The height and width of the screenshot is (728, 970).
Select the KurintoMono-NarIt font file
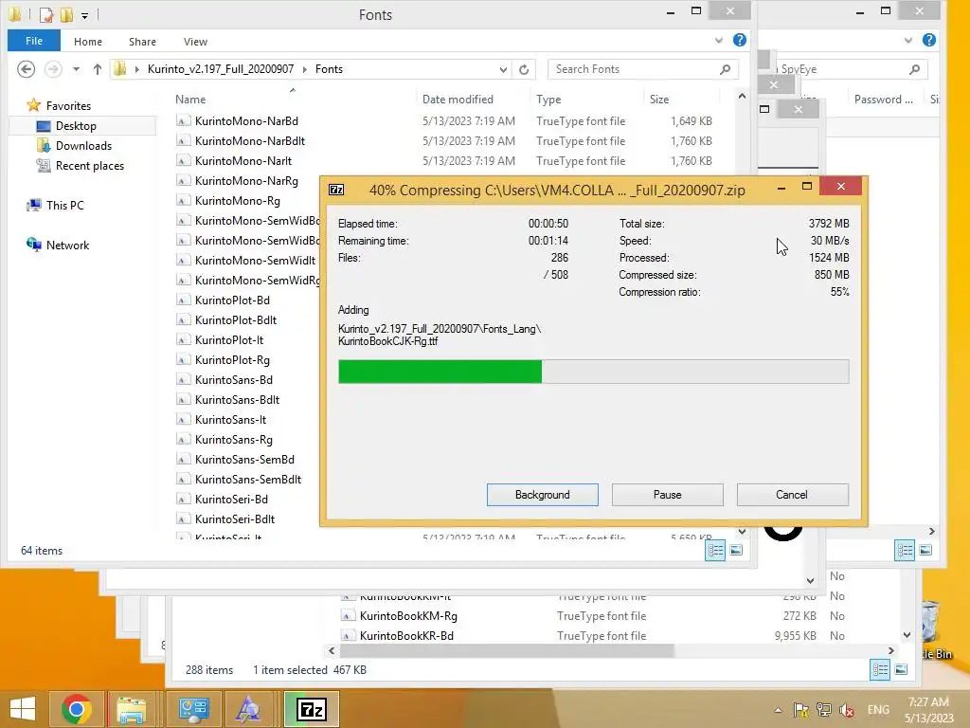point(243,160)
